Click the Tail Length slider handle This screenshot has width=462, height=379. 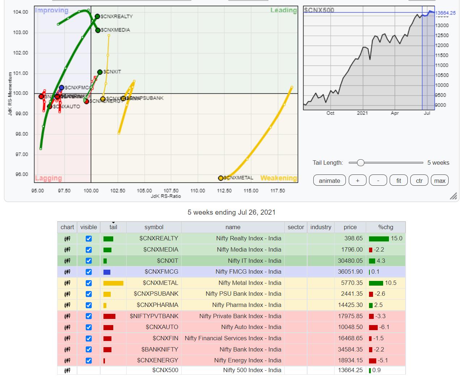coord(360,163)
